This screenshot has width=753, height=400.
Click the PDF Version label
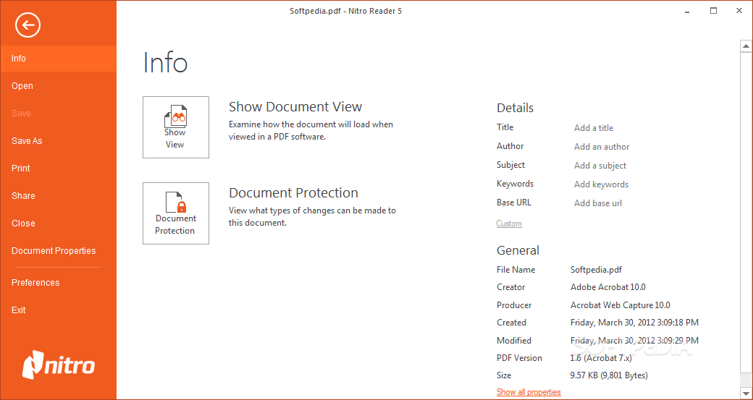pos(519,358)
